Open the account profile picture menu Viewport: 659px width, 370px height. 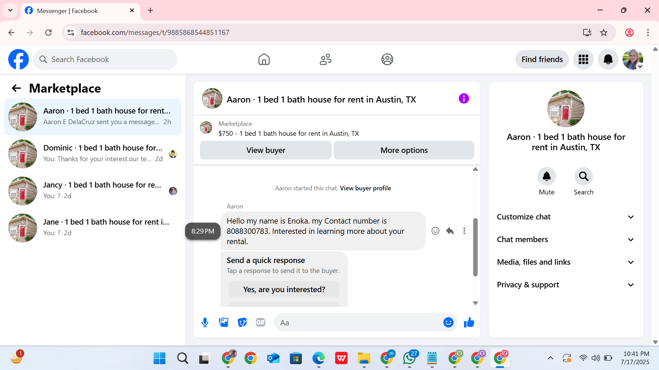click(x=633, y=59)
